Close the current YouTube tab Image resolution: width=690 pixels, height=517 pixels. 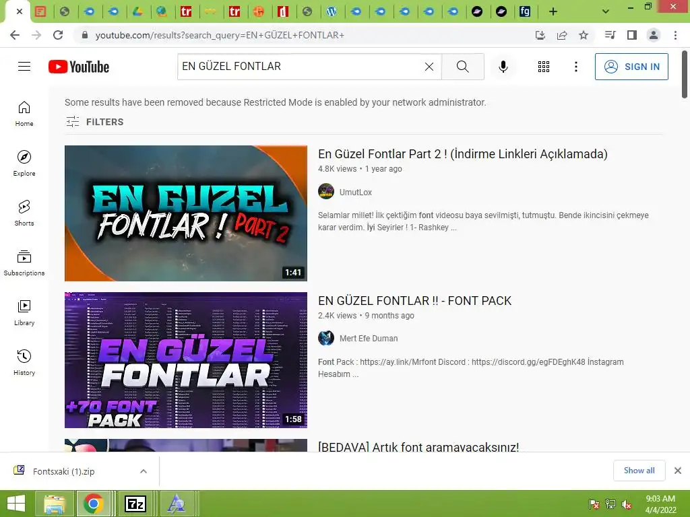tap(20, 11)
